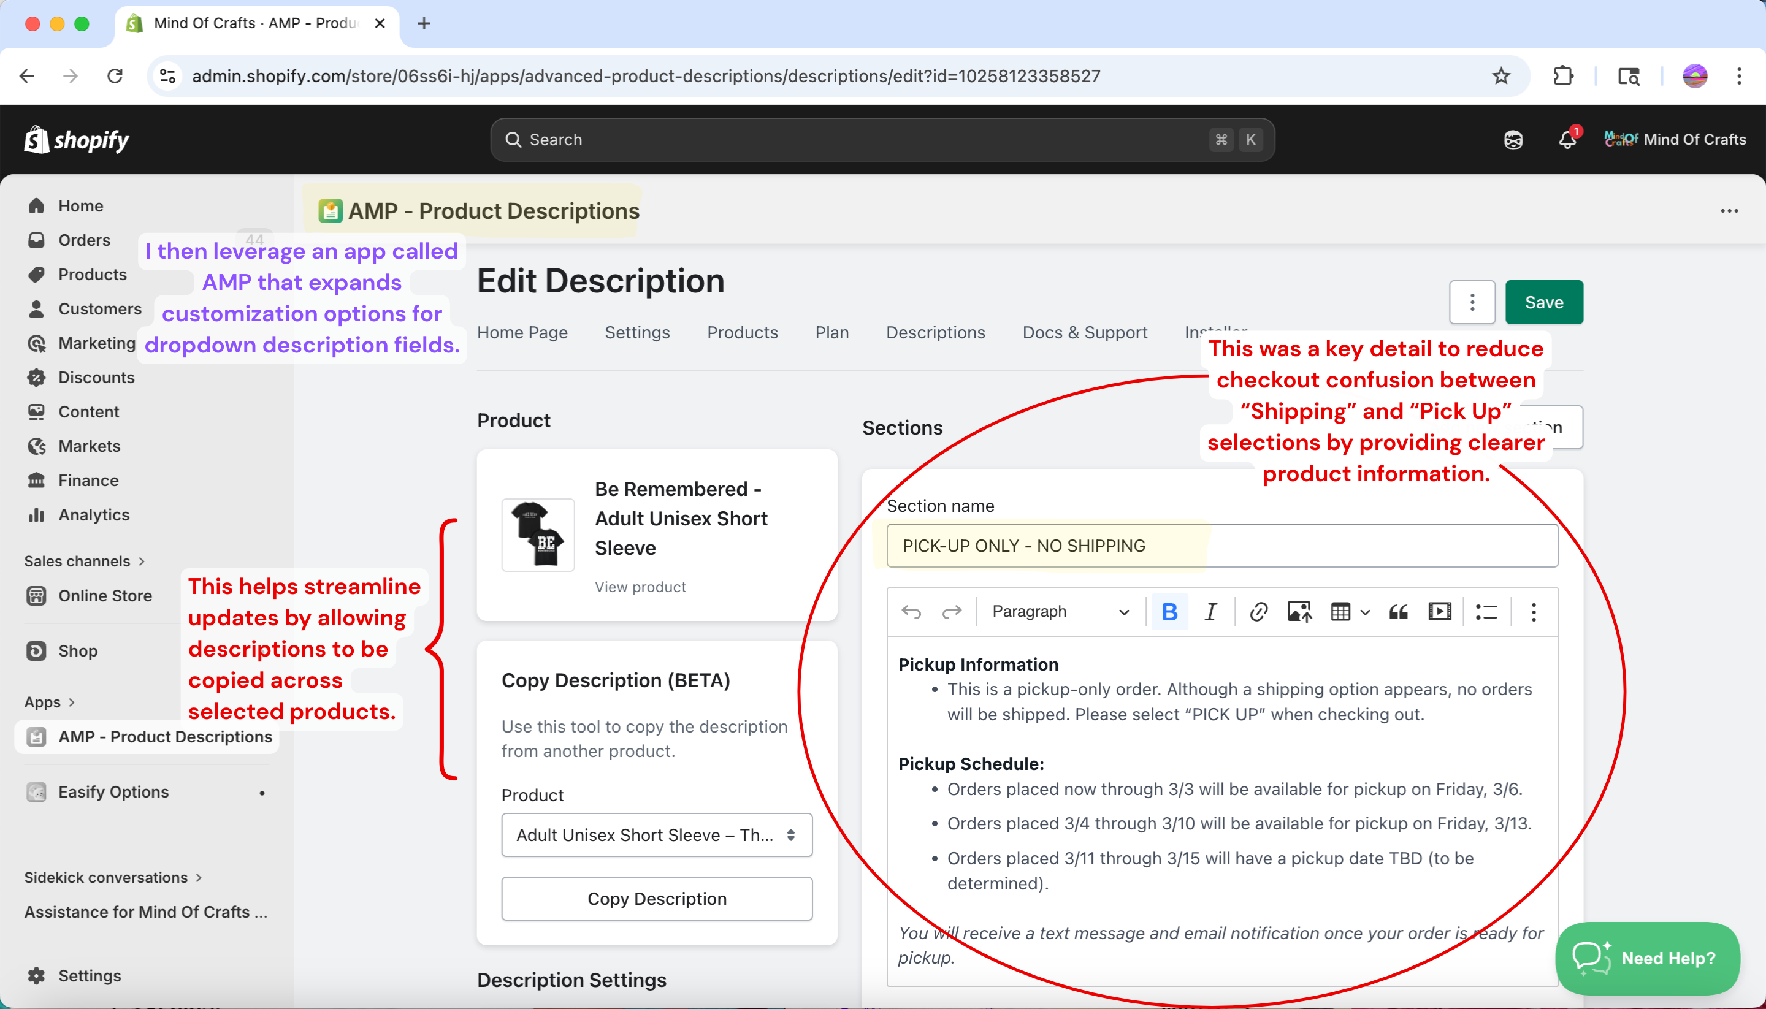This screenshot has height=1009, width=1766.
Task: Undo the last edit in the editor
Action: pos(911,611)
